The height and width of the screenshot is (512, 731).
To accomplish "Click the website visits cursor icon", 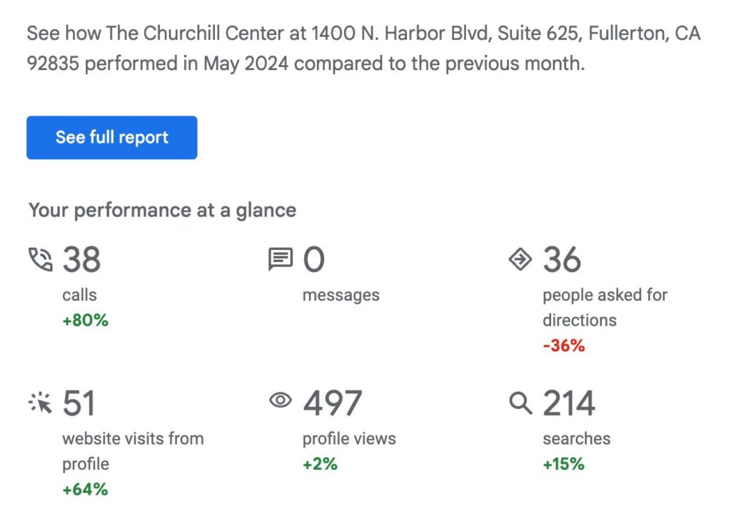I will pyautogui.click(x=40, y=403).
